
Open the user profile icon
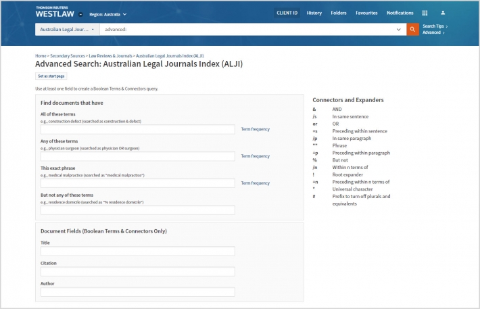click(x=443, y=13)
